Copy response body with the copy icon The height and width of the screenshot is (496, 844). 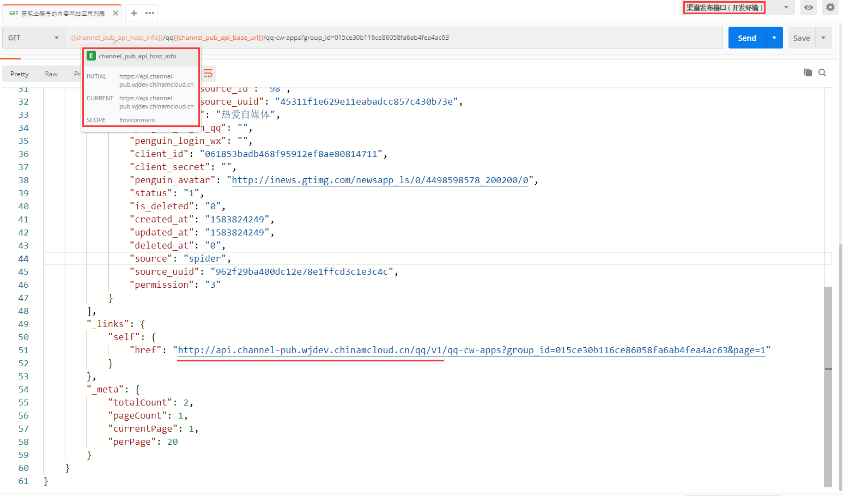807,72
